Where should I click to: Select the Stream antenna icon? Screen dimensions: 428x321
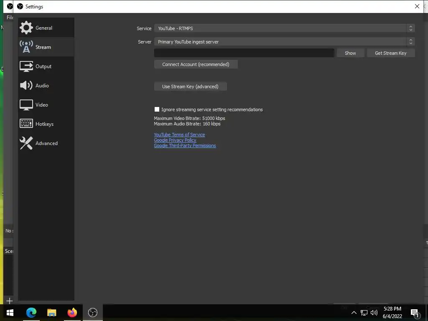(x=26, y=47)
